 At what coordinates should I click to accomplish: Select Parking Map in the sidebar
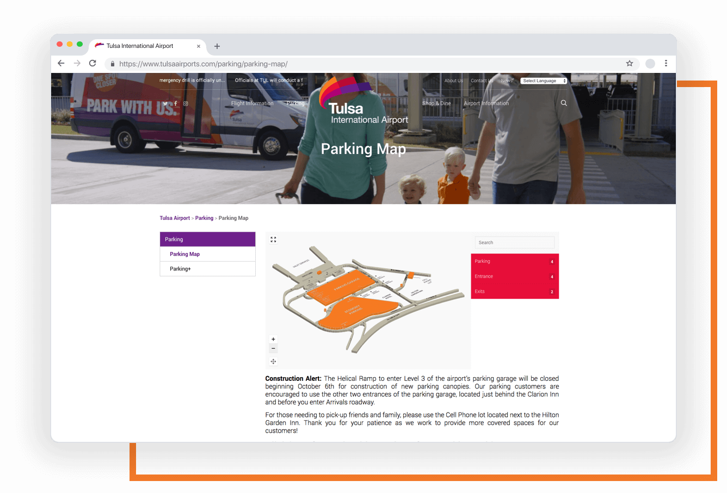207,254
